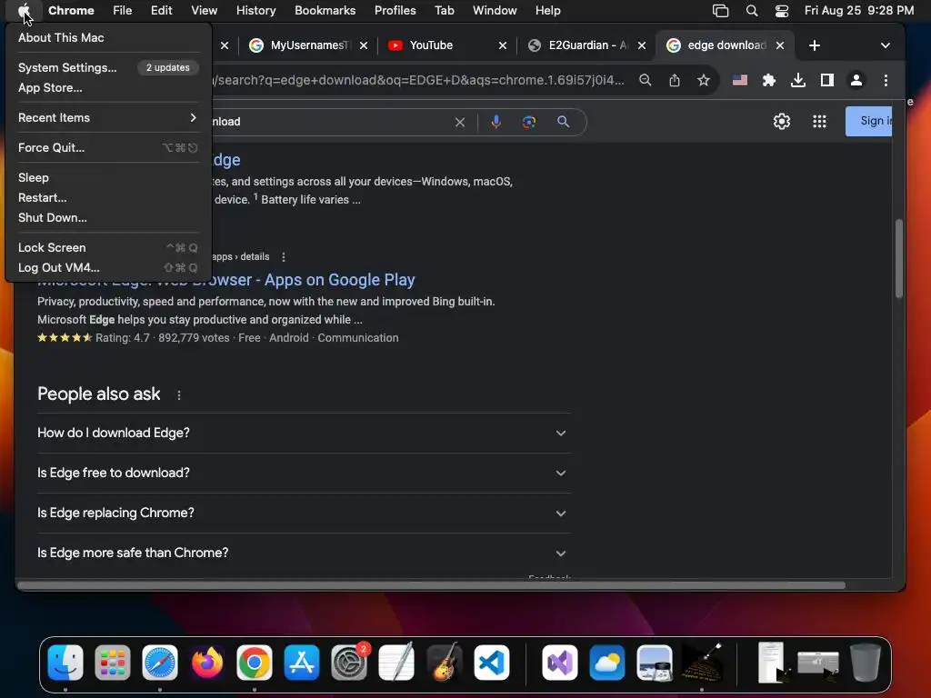Launch Safari from the Dock
This screenshot has width=931, height=698.
(160, 663)
